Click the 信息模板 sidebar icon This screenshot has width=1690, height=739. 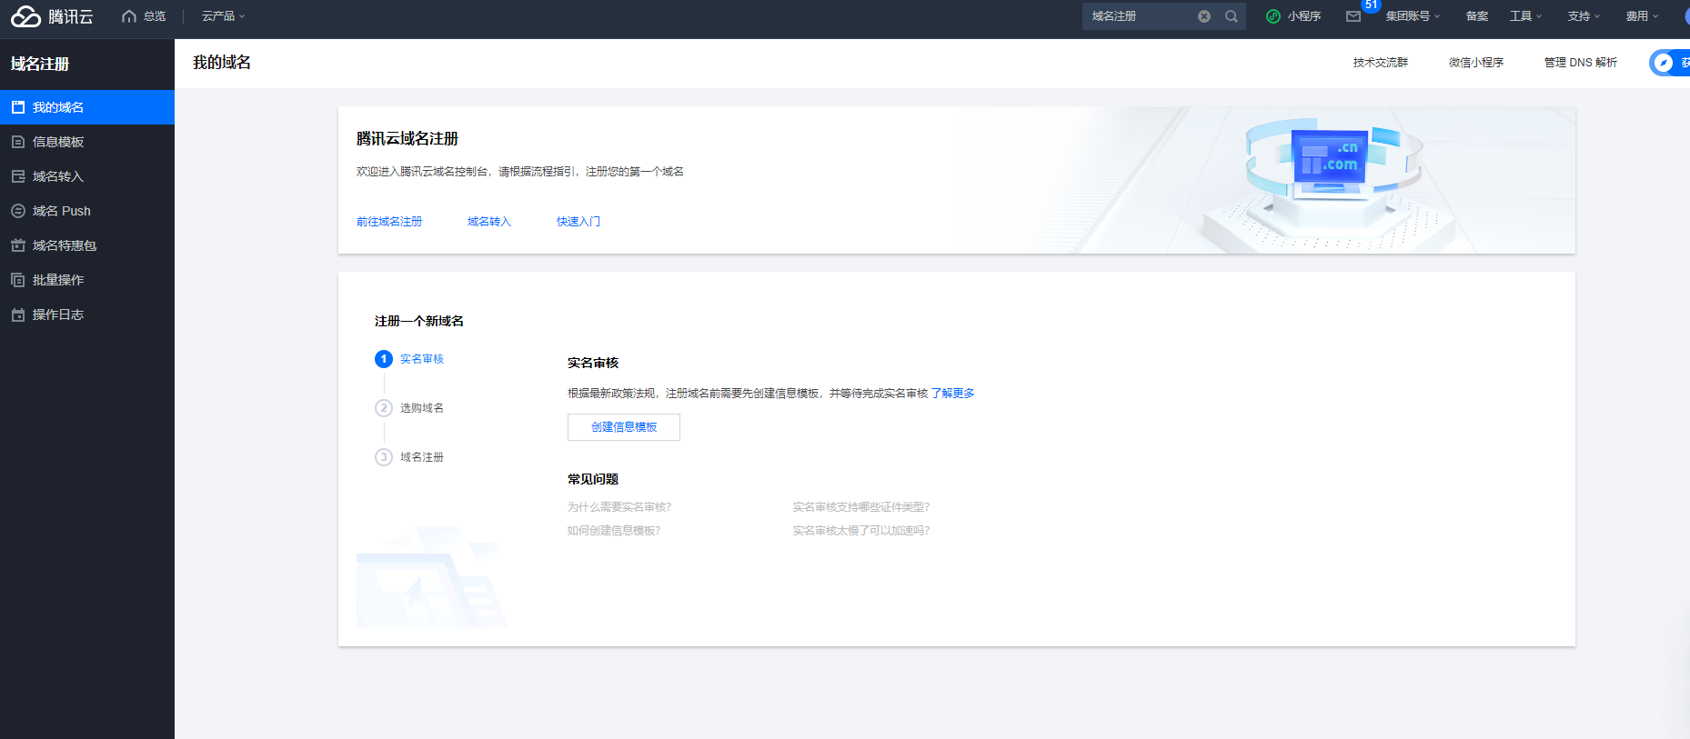(x=18, y=142)
